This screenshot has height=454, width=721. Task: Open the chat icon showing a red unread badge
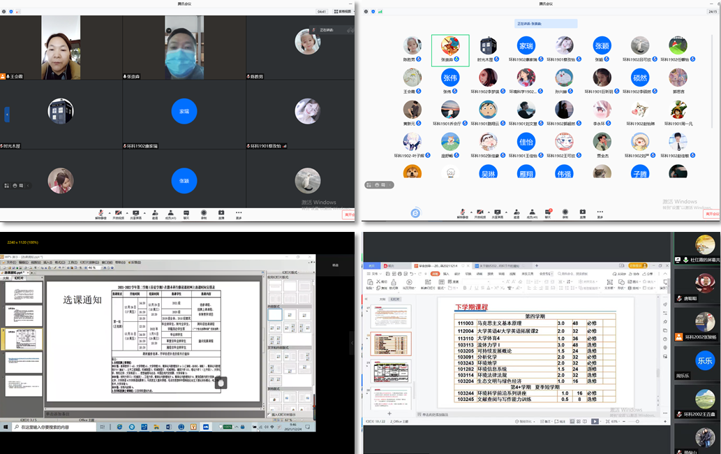click(548, 212)
